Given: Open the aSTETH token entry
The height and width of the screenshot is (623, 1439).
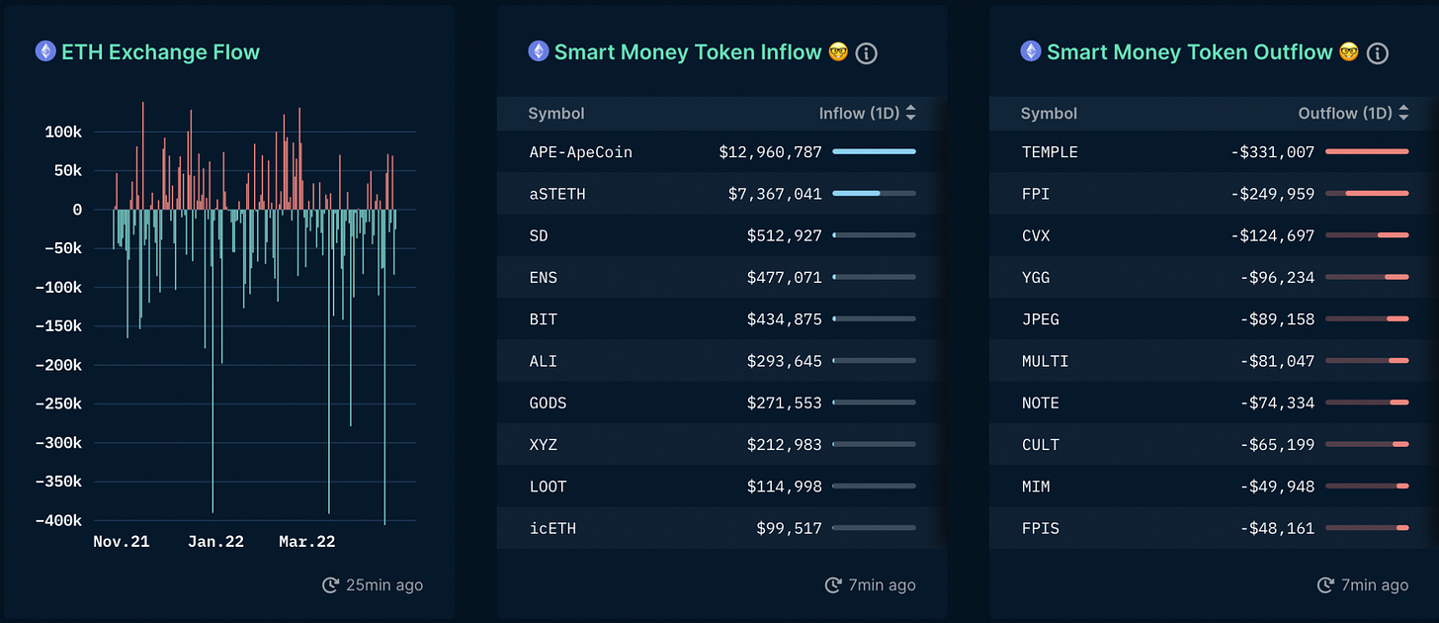Looking at the screenshot, I should [x=557, y=194].
